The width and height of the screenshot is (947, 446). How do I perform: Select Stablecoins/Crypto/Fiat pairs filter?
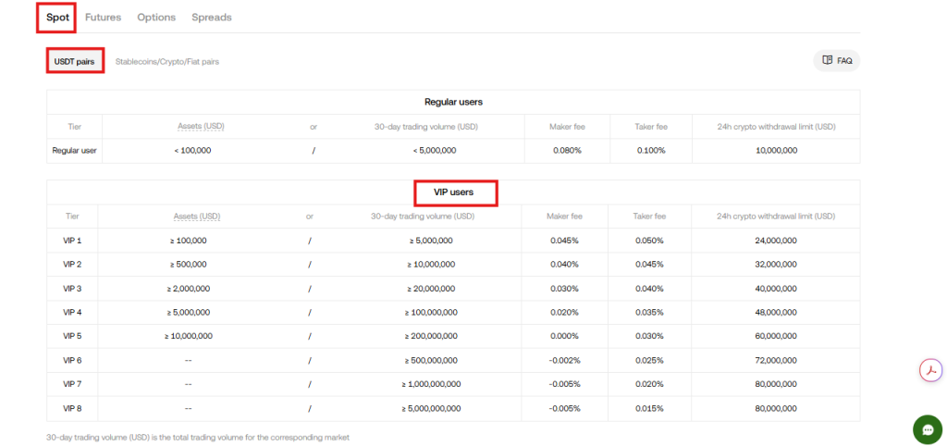pos(167,62)
